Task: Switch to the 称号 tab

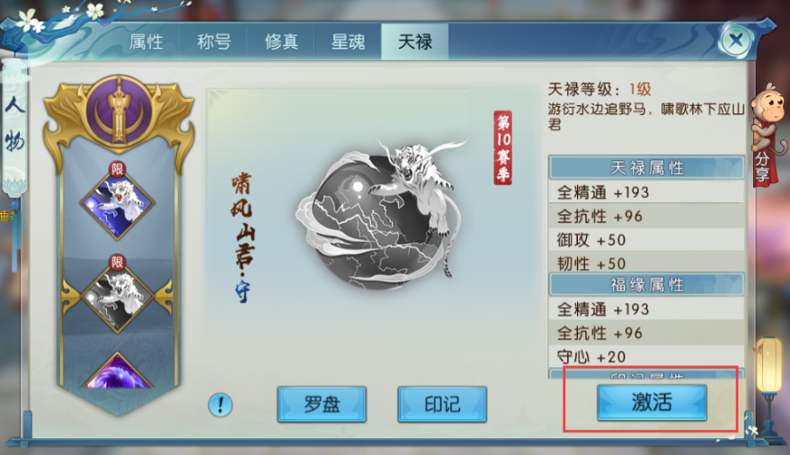Action: (214, 42)
